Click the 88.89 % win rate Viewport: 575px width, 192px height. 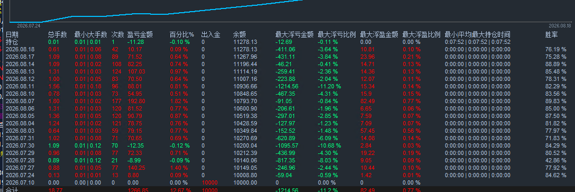555,64
